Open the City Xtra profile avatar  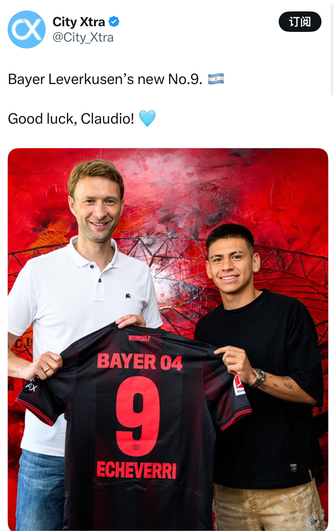point(27,29)
